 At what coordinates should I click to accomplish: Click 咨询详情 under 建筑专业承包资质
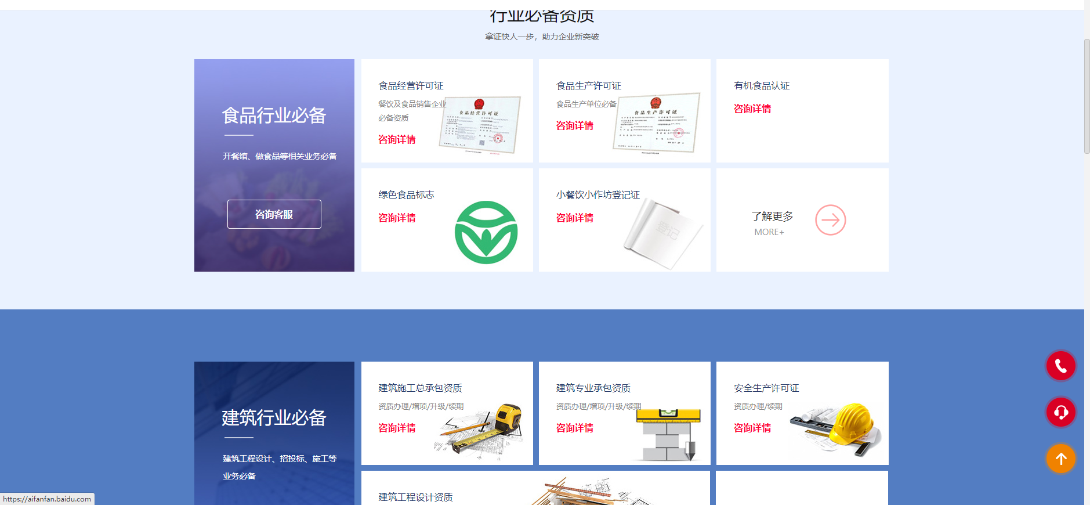(574, 428)
